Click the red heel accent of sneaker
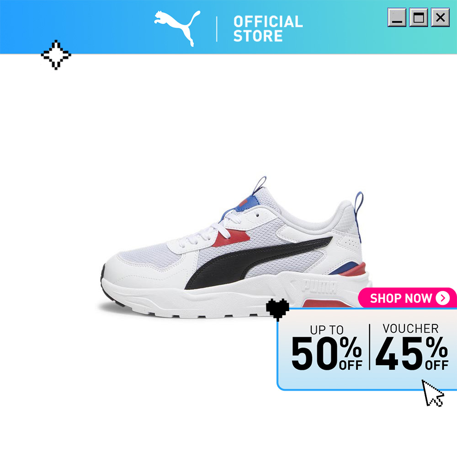This screenshot has height=457, width=457. tap(353, 270)
